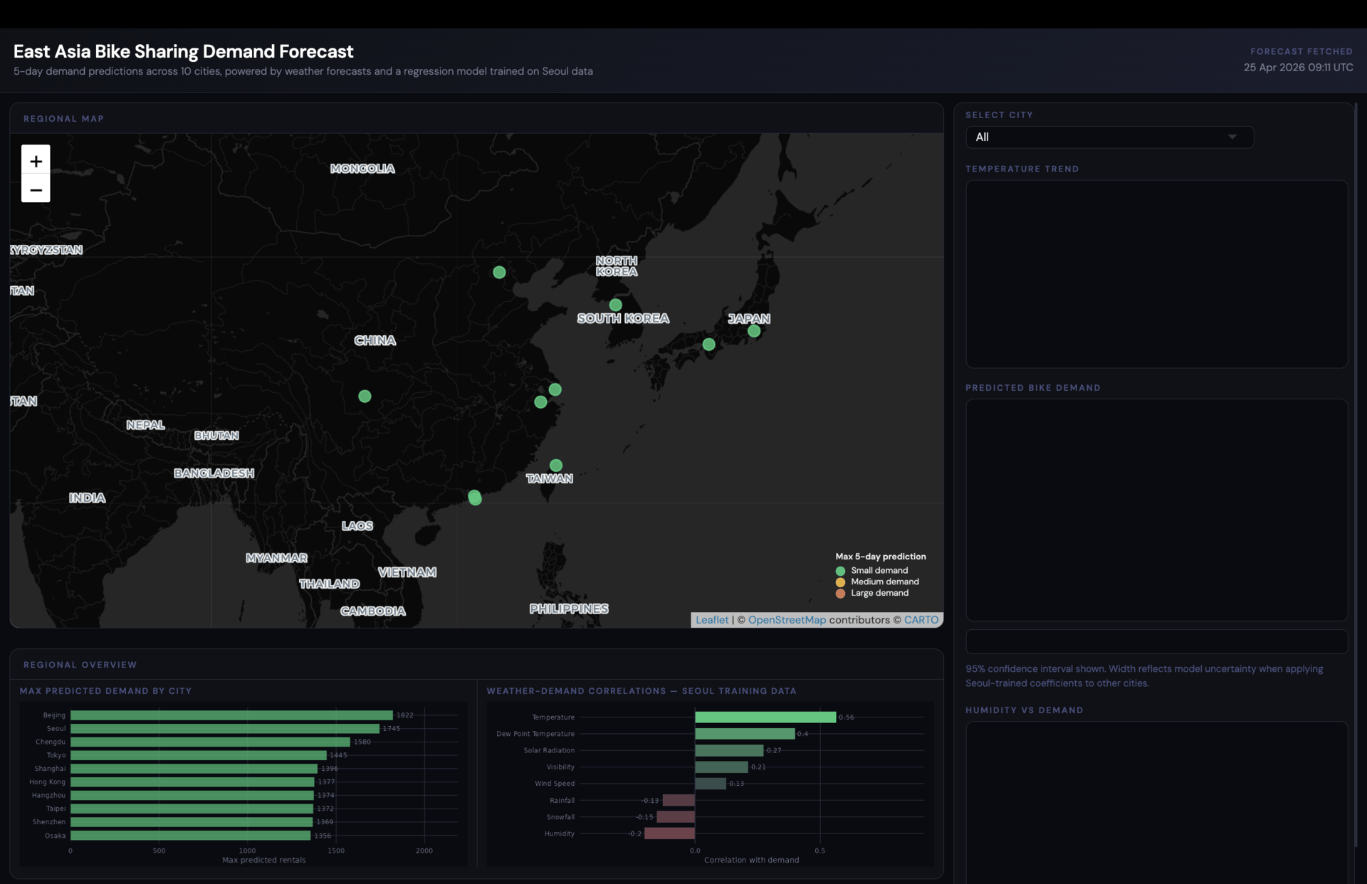Toggle the Medium demand legend entry
The width and height of the screenshot is (1367, 884).
coord(876,582)
